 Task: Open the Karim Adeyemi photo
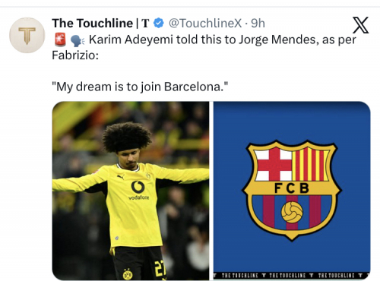(x=131, y=191)
